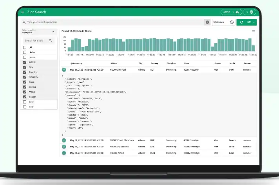Click the City column header
The height and width of the screenshot is (185, 279).
[141, 63]
